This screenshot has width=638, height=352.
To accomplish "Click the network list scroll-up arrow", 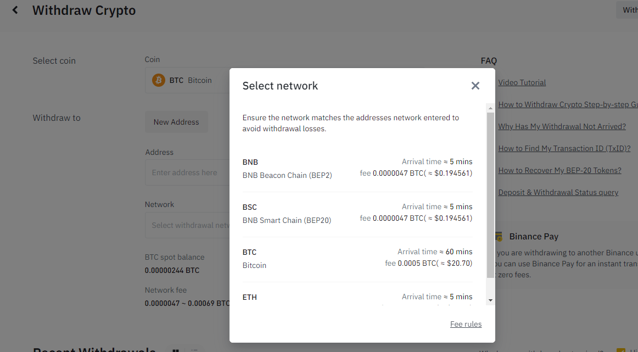I will coord(490,108).
